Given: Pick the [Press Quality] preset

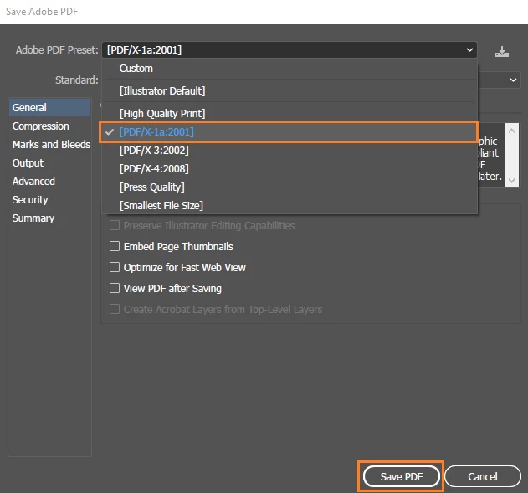Looking at the screenshot, I should (x=152, y=187).
